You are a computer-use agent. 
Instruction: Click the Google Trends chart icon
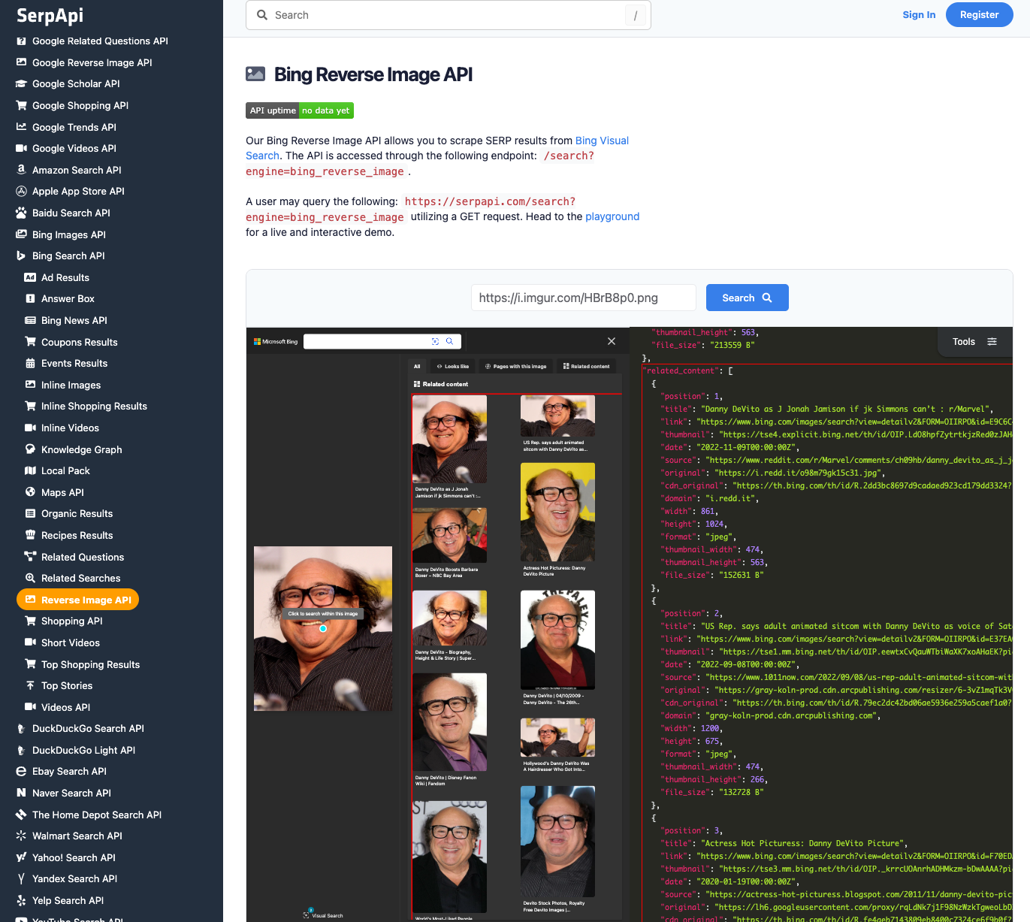pos(21,127)
